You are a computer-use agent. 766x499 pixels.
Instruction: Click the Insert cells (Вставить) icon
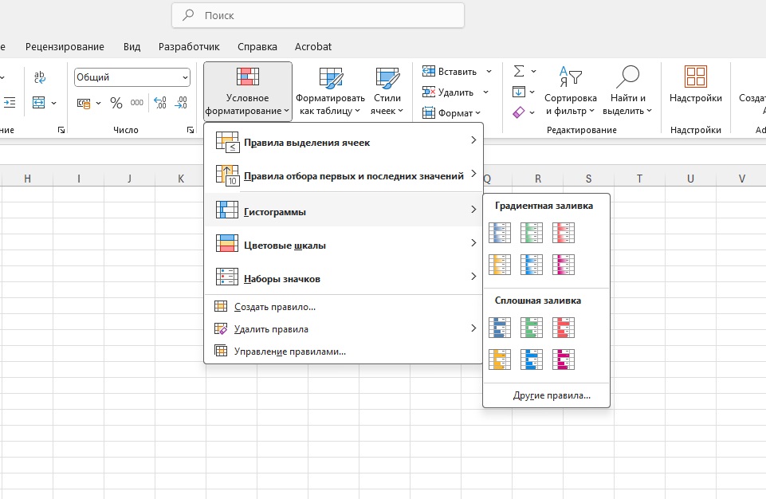(x=428, y=72)
